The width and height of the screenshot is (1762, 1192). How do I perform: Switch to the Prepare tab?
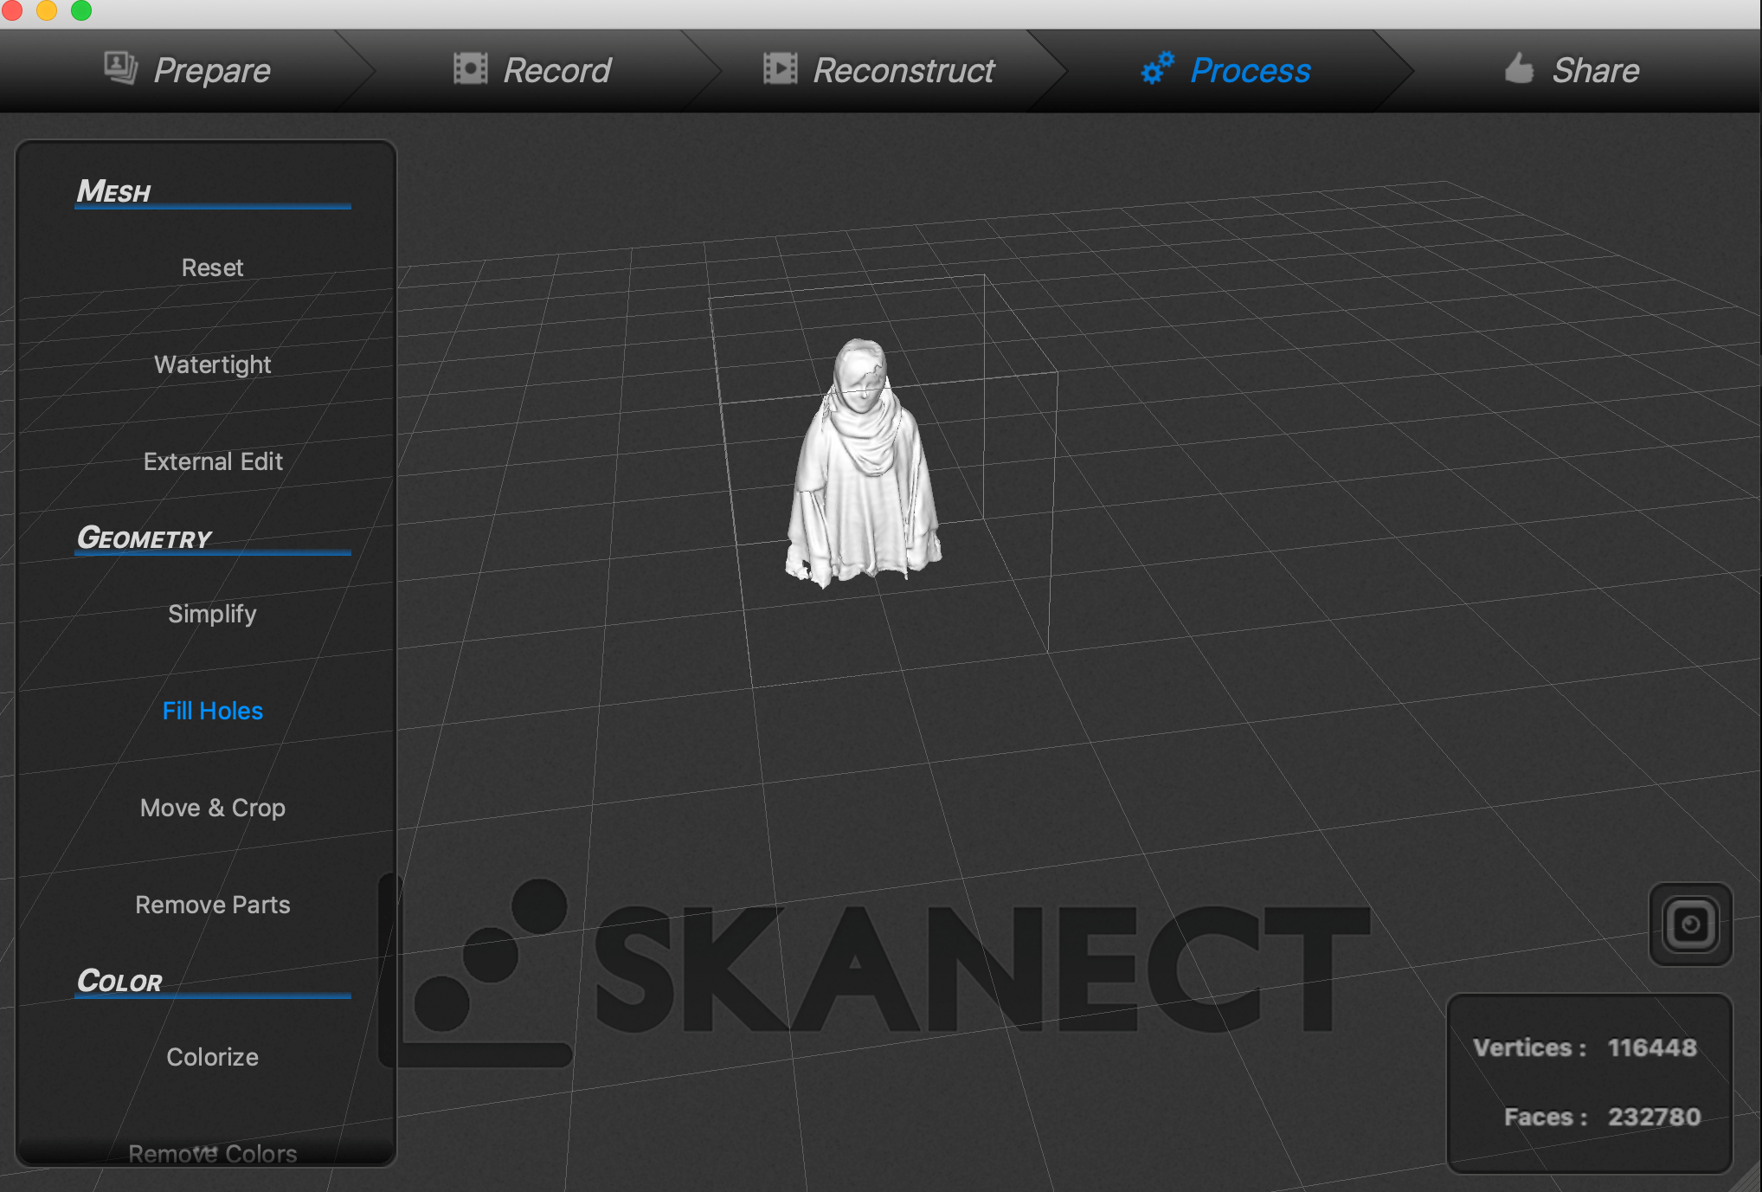click(x=212, y=70)
